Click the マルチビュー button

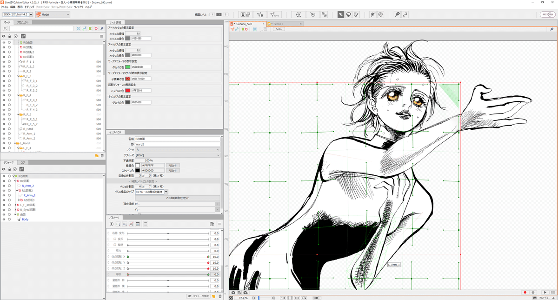pyautogui.click(x=545, y=298)
